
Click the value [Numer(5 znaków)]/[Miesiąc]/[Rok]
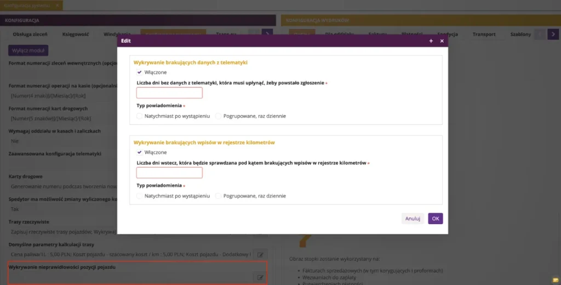coord(51,118)
